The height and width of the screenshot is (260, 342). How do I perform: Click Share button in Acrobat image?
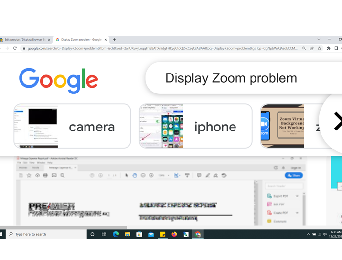point(294,175)
